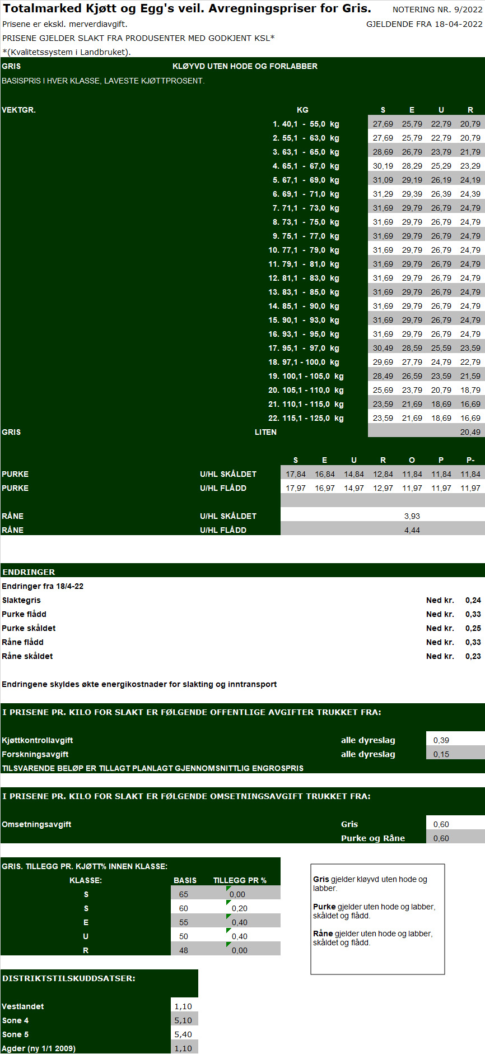Click the DISTRIKTSTILSKUDDSATSER header
Viewport: 485px width, 1054px height.
click(x=68, y=978)
